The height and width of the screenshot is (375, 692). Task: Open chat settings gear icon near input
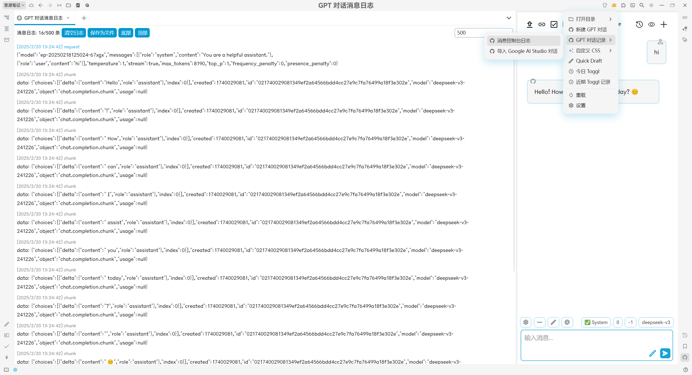tap(526, 322)
